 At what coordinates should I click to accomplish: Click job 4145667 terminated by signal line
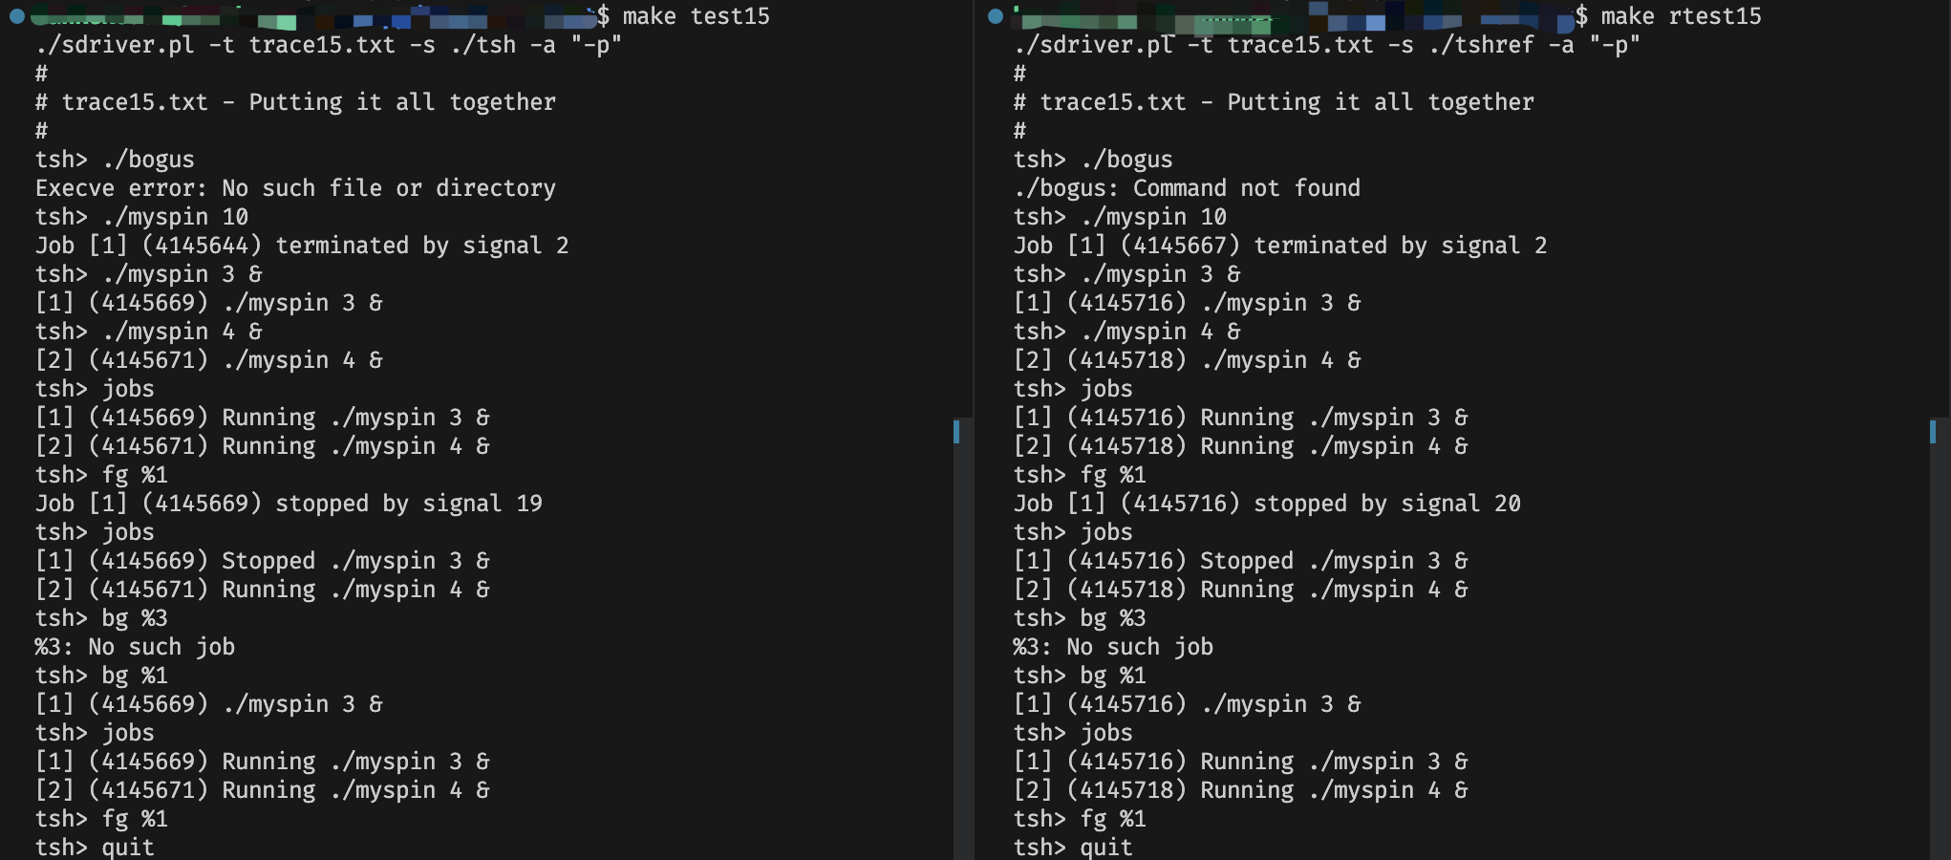(1280, 246)
